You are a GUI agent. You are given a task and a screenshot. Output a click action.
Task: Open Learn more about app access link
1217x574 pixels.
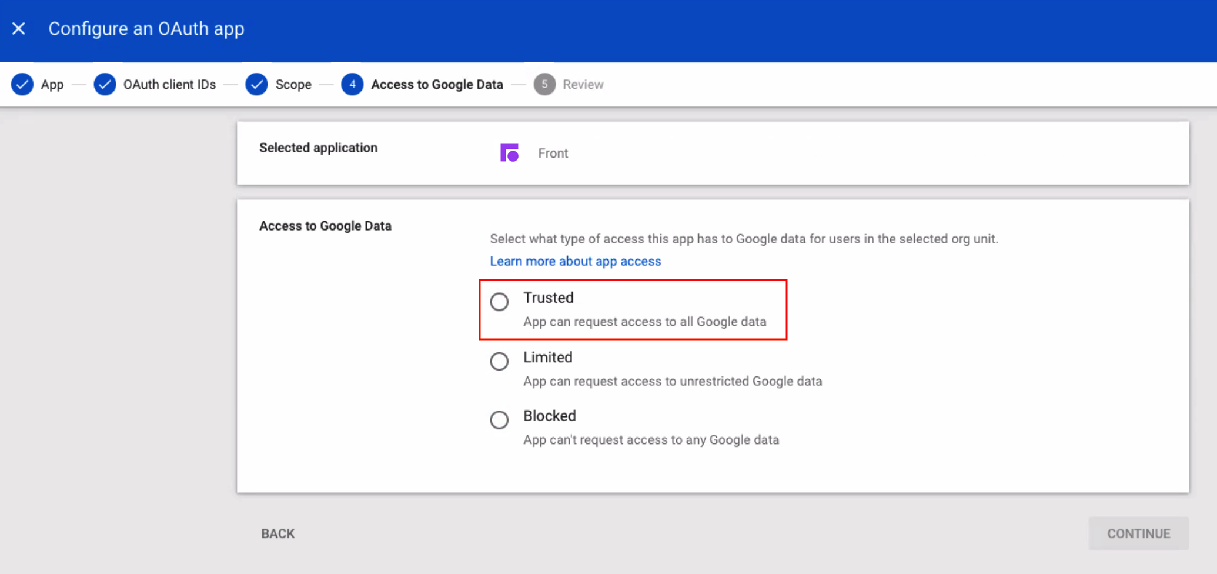point(576,261)
